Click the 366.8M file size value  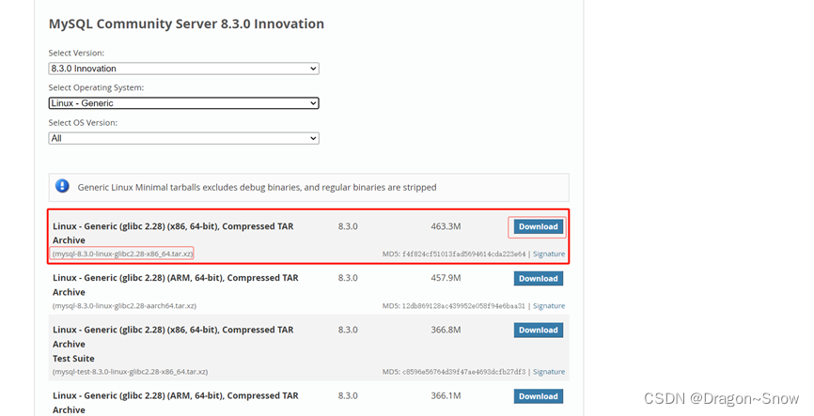pos(446,330)
